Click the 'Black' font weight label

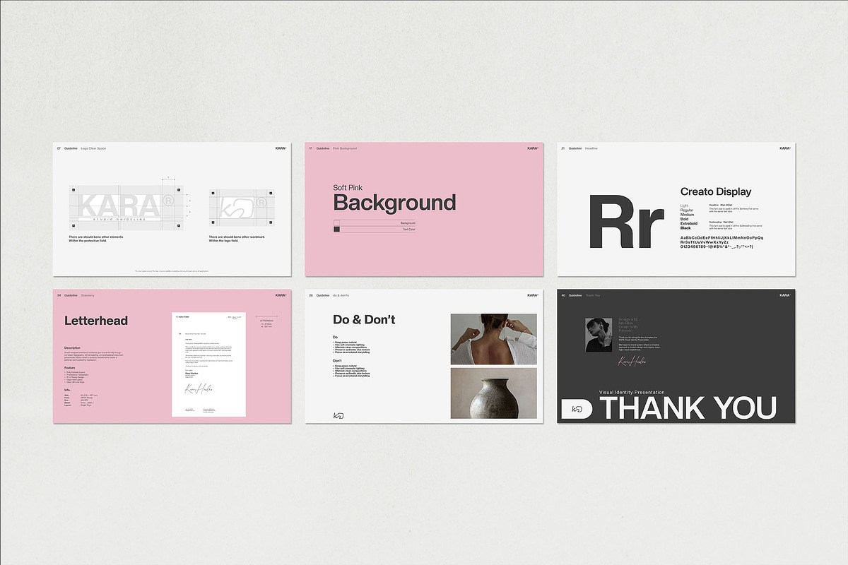tap(685, 228)
